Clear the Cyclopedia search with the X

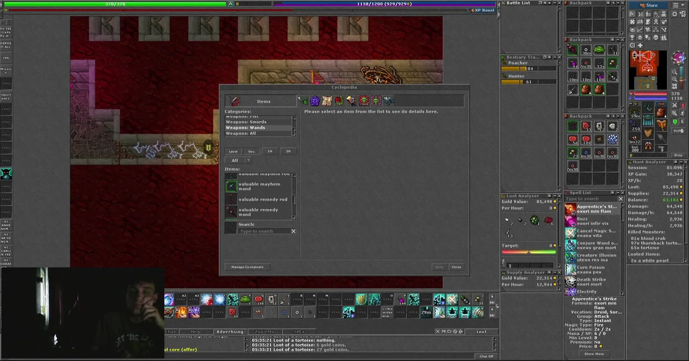293,231
